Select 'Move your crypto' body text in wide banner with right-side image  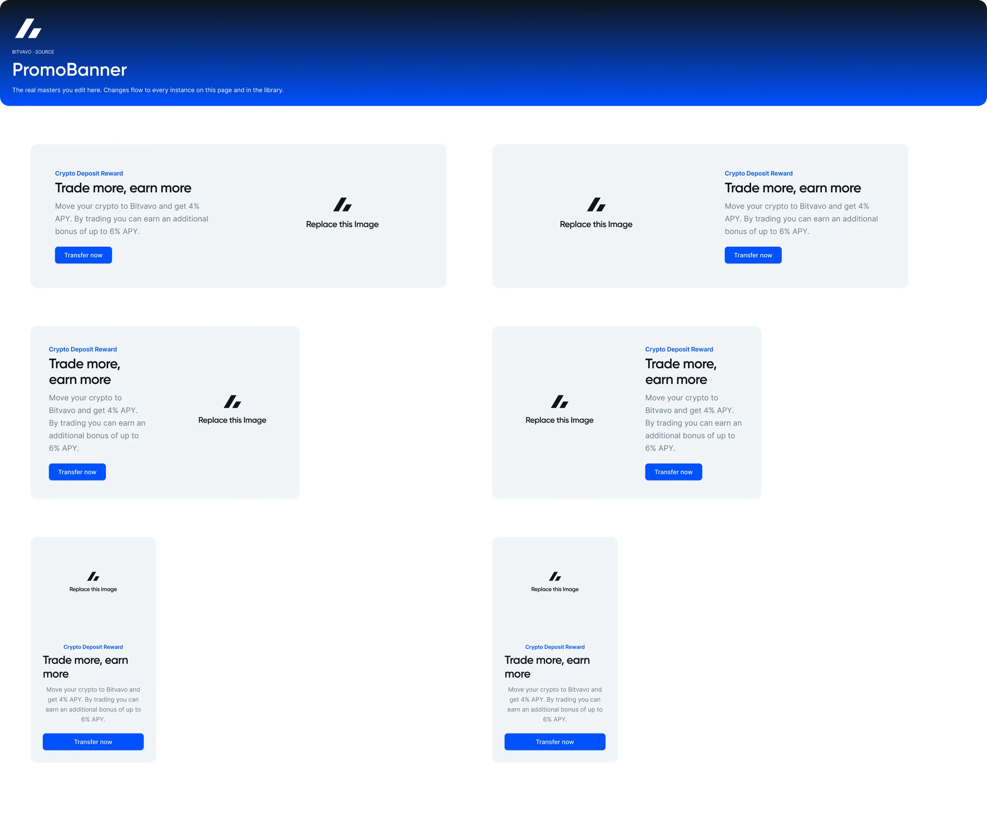coord(132,219)
